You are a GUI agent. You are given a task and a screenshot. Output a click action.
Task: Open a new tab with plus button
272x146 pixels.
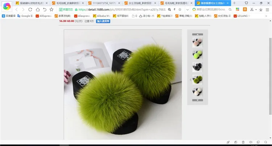pos(234,3)
